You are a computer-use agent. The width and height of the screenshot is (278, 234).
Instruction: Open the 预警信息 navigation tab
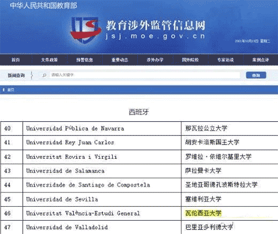coord(85,60)
